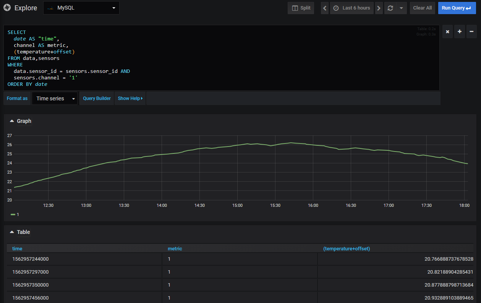
Task: Click value 20.932889103889465
Action: 449,298
